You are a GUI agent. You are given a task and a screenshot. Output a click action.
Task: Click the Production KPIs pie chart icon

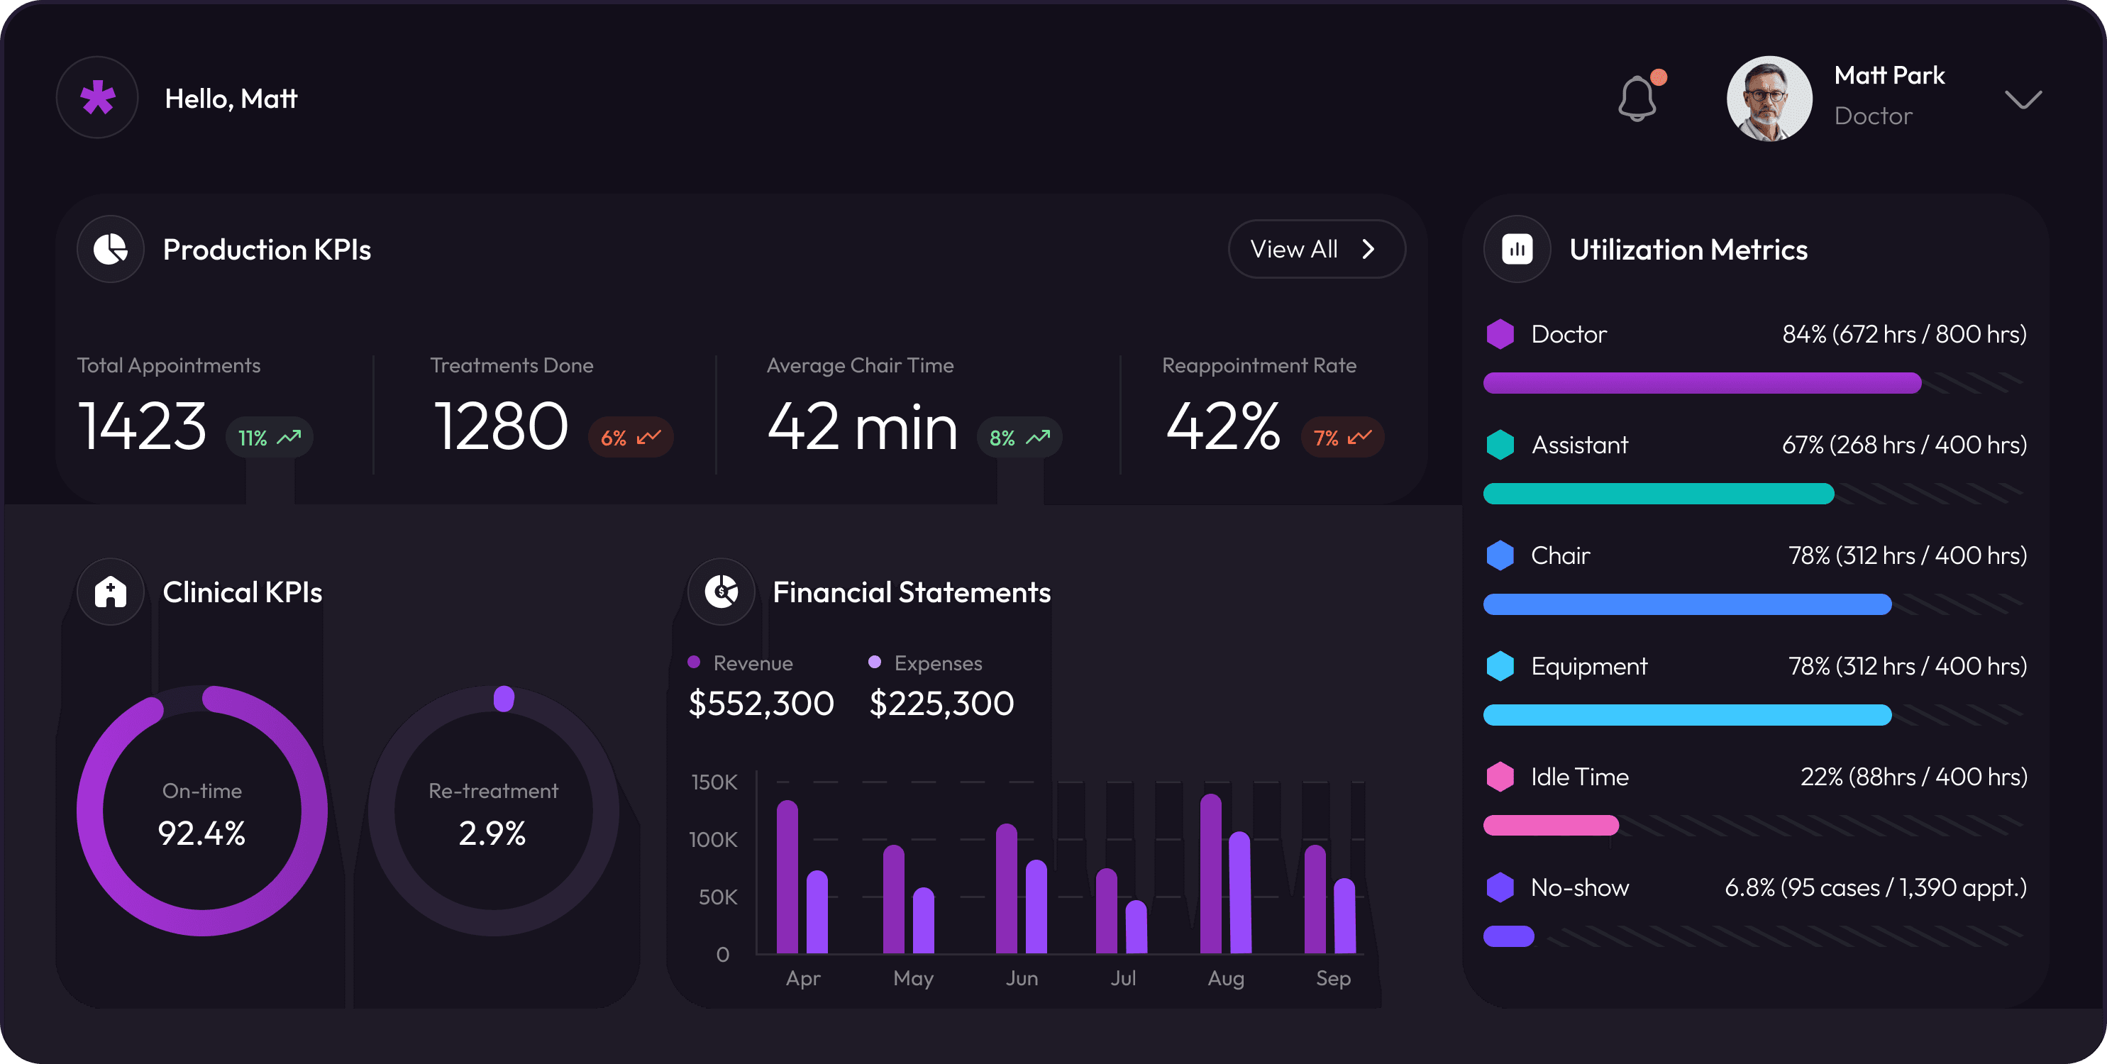click(x=111, y=250)
